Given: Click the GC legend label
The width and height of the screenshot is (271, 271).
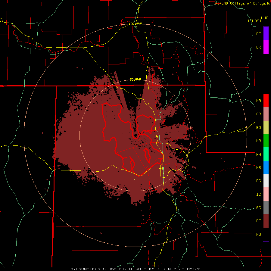Looking at the screenshot, I should click(258, 208).
